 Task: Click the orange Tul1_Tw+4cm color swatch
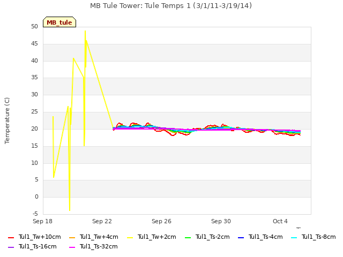[x=72, y=237]
